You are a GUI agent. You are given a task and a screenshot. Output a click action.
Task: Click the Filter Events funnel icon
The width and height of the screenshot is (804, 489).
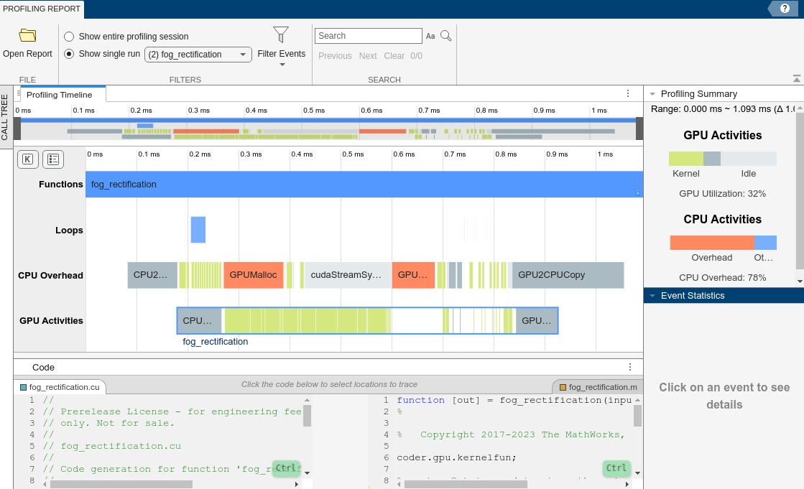click(281, 34)
